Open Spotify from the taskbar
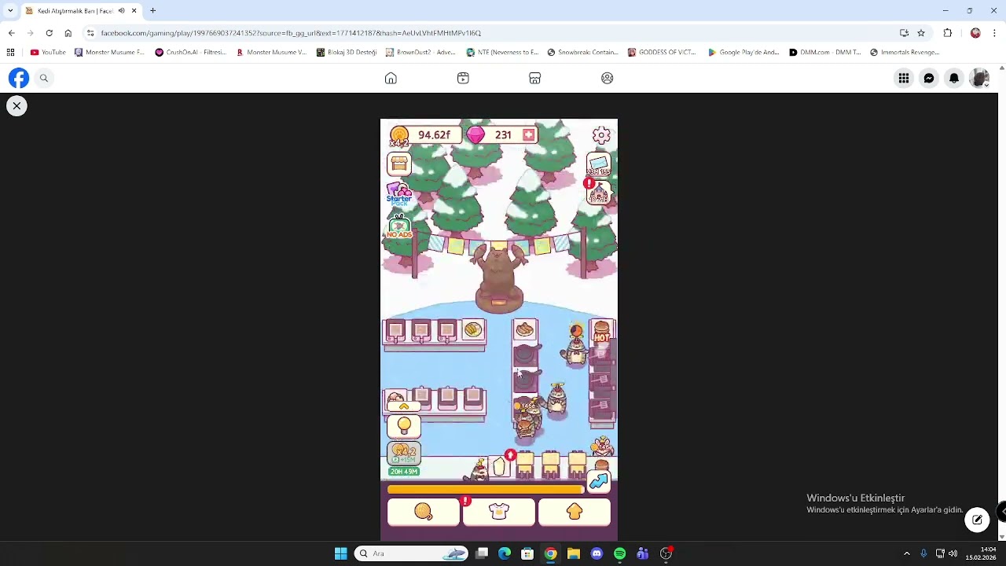This screenshot has height=566, width=1006. coord(619,553)
